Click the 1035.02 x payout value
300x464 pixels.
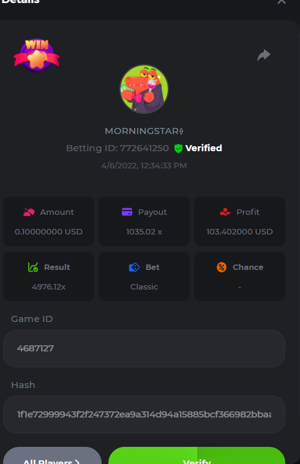(x=144, y=232)
